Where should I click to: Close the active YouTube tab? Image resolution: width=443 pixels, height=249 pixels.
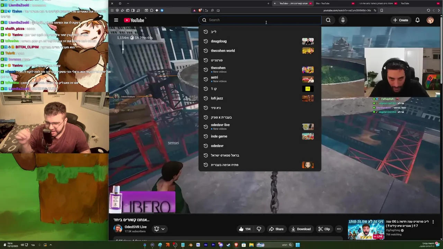[275, 3]
